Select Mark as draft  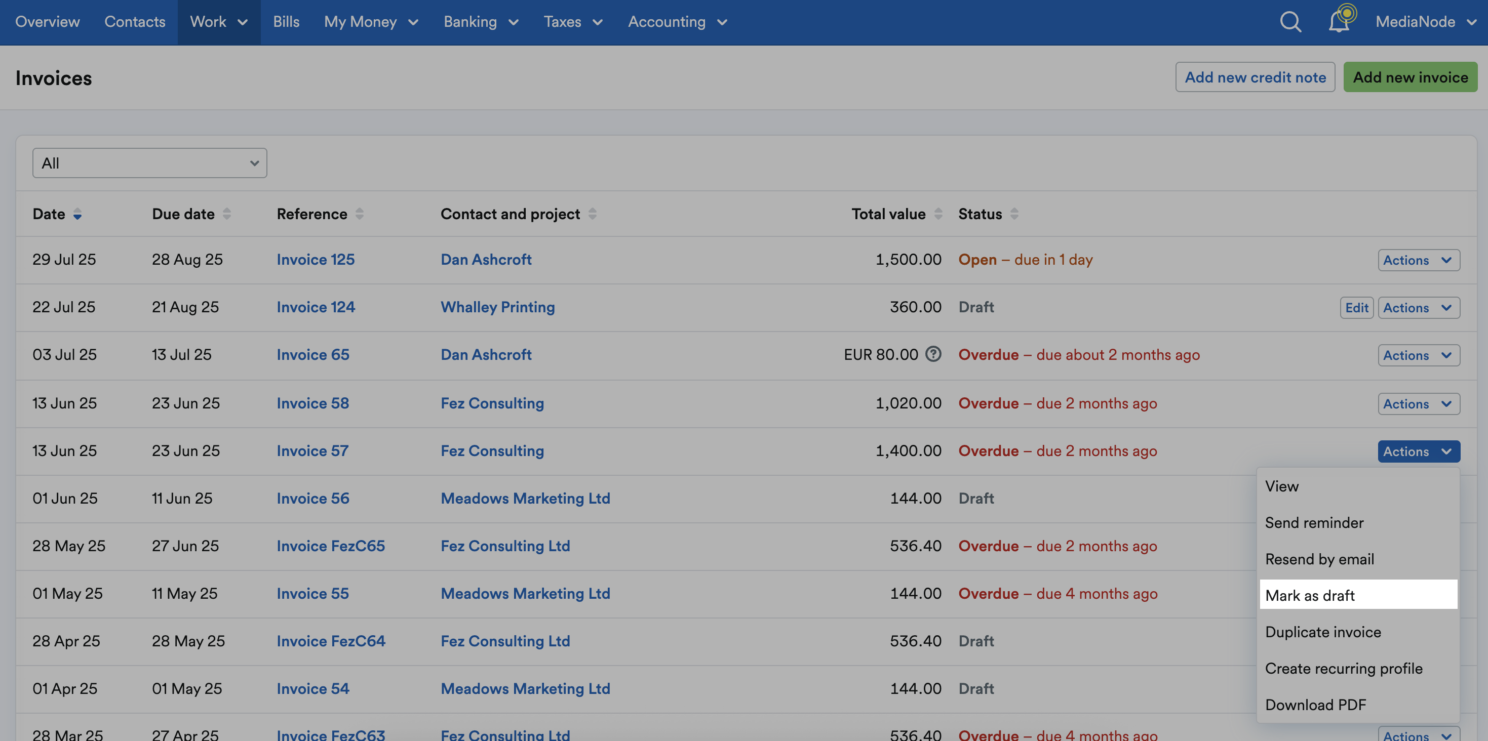[x=1358, y=594]
